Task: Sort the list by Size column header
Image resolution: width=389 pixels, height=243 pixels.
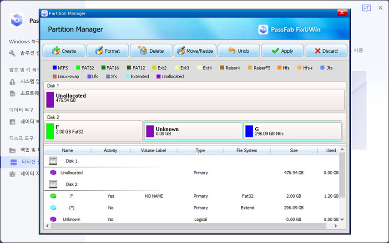Action: pos(293,150)
